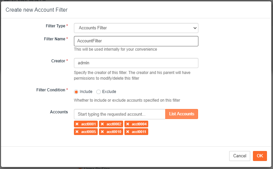Click the acct0001 account tag label
The image size is (273, 169).
(x=88, y=124)
